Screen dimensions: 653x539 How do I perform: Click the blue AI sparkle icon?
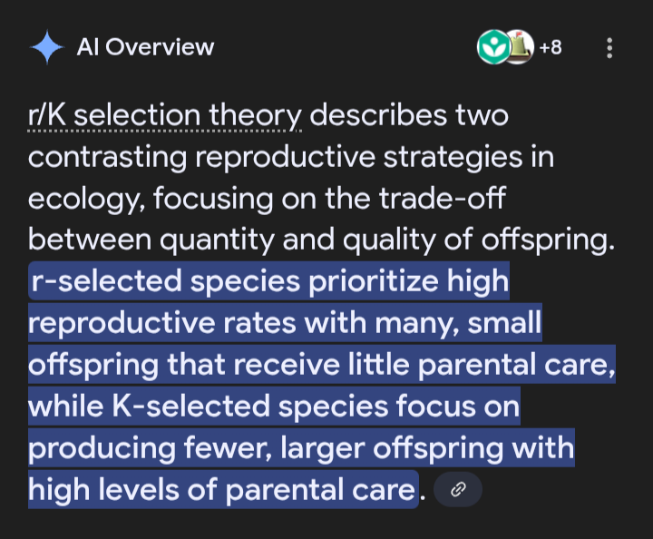pyautogui.click(x=47, y=47)
